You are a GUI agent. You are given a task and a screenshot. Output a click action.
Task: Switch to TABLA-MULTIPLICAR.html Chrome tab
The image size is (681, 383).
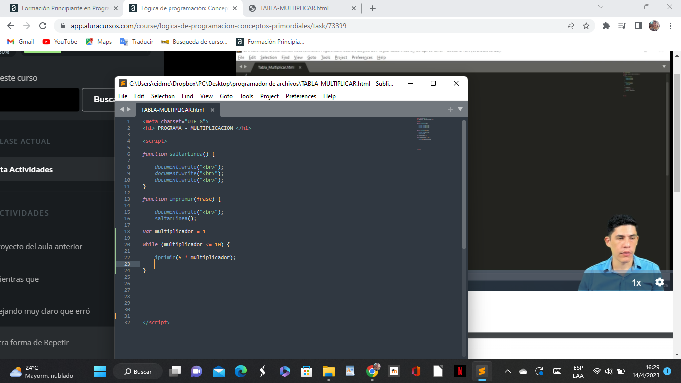(x=302, y=8)
